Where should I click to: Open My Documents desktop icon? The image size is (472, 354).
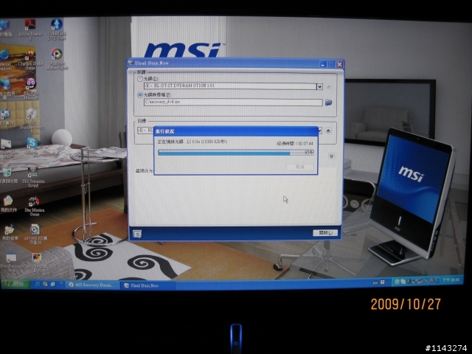(x=8, y=204)
